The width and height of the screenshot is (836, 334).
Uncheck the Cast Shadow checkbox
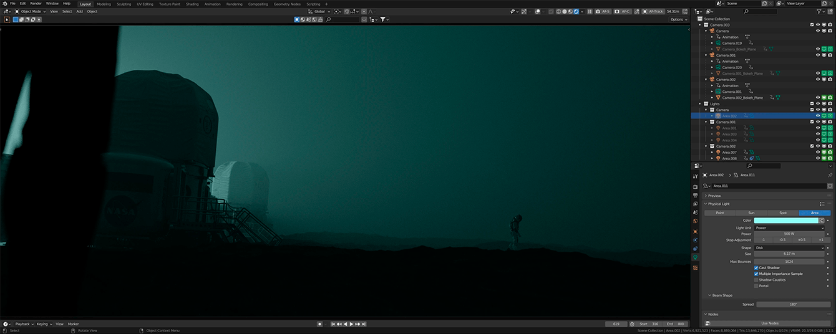pos(757,268)
